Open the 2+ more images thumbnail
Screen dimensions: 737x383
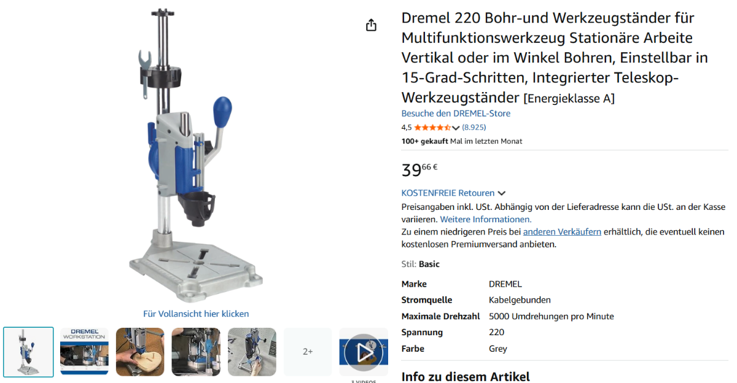pos(308,352)
